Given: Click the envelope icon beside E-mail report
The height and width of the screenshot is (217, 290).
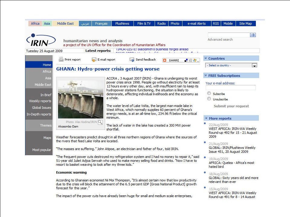Looking at the screenshot, I should tap(94, 60).
